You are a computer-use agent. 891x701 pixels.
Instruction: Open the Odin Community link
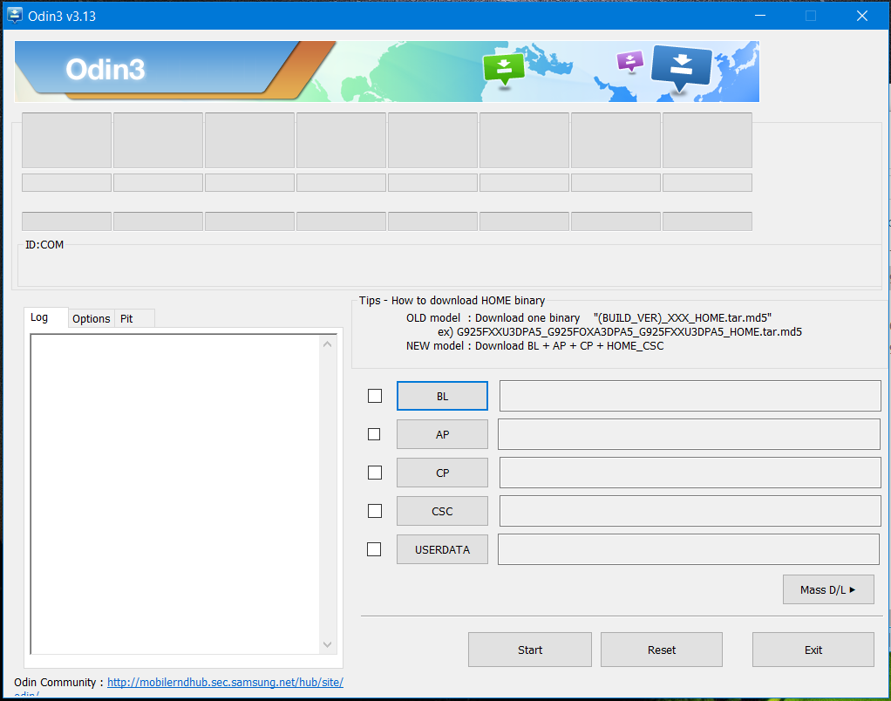click(225, 683)
